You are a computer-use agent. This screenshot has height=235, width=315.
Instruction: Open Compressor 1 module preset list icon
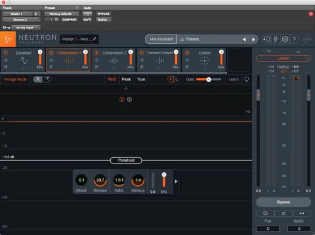click(x=51, y=60)
